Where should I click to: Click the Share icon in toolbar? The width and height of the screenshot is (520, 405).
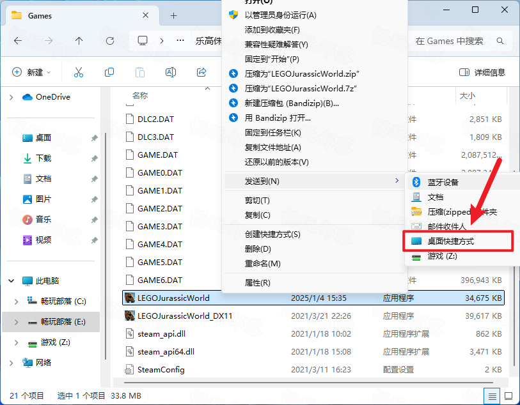tap(201, 72)
